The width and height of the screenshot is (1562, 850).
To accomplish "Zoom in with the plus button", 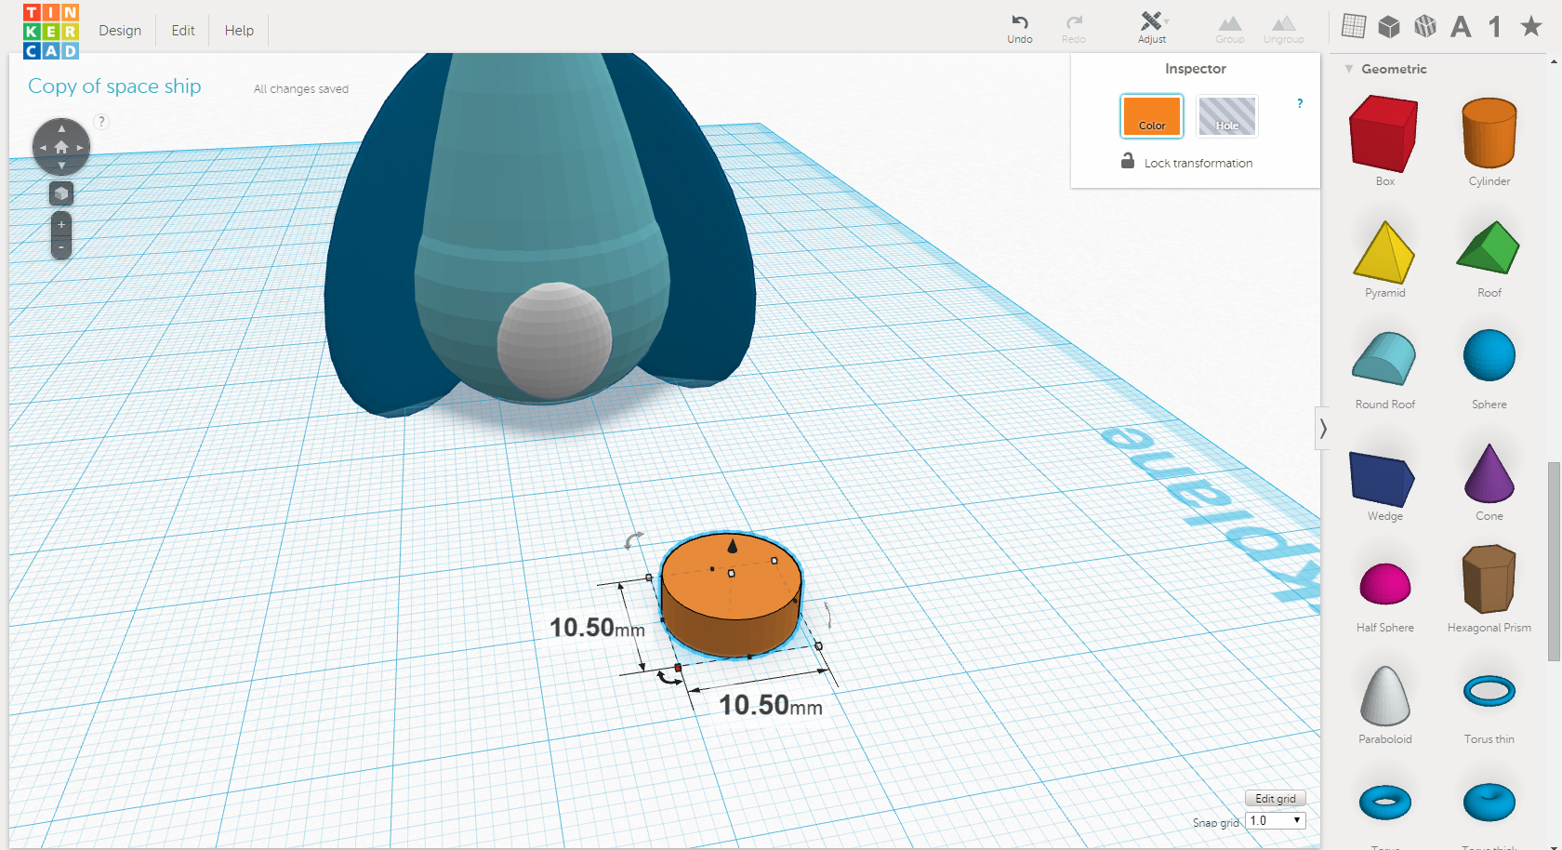I will pyautogui.click(x=61, y=225).
